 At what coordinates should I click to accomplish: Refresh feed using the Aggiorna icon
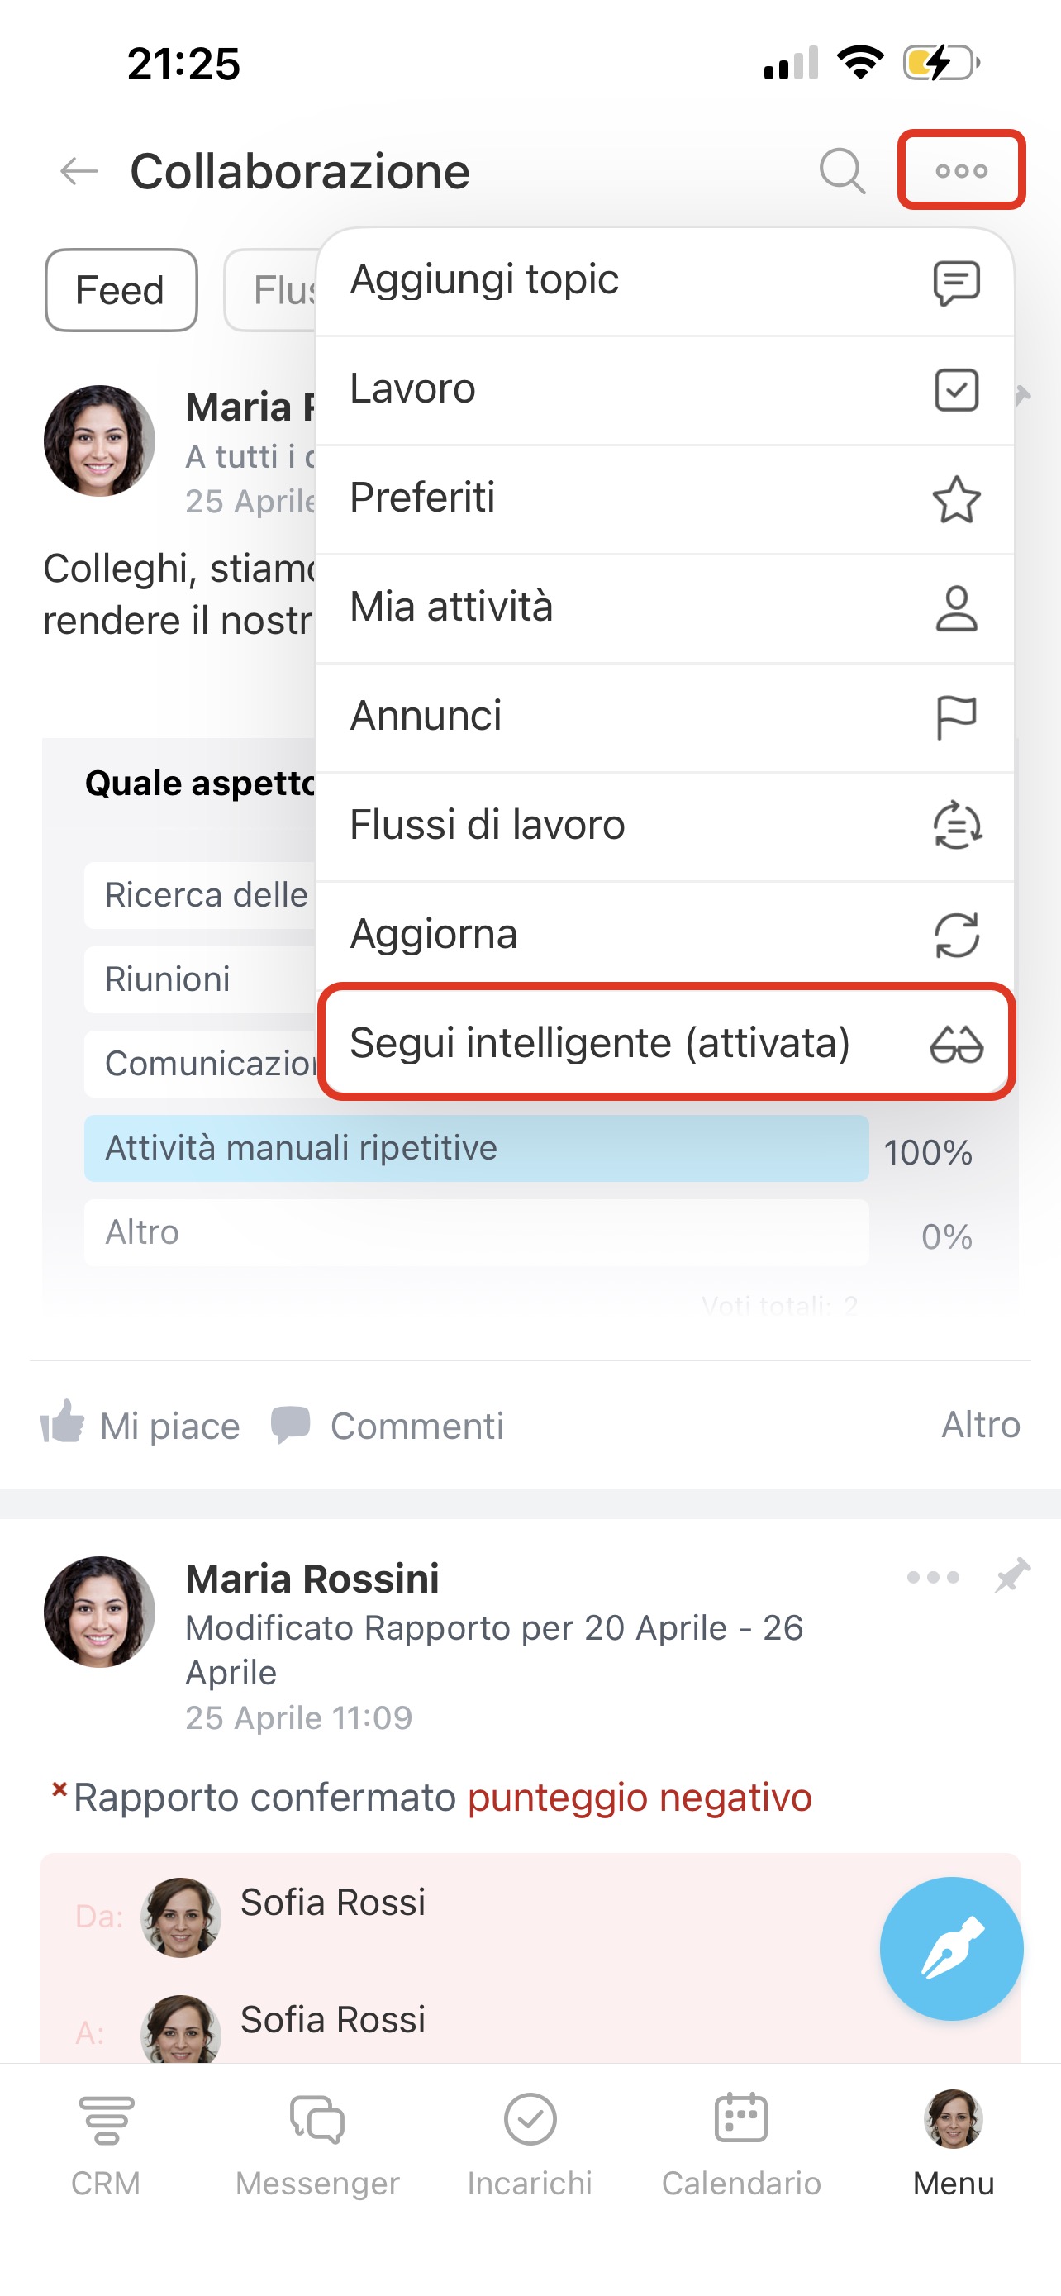956,935
